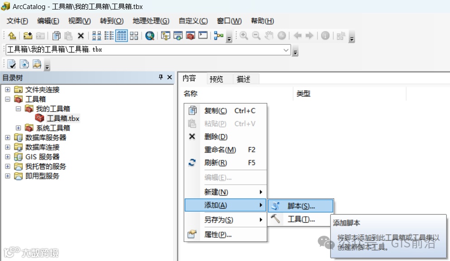Open the Search window icon
The image size is (450, 261).
click(x=150, y=36)
